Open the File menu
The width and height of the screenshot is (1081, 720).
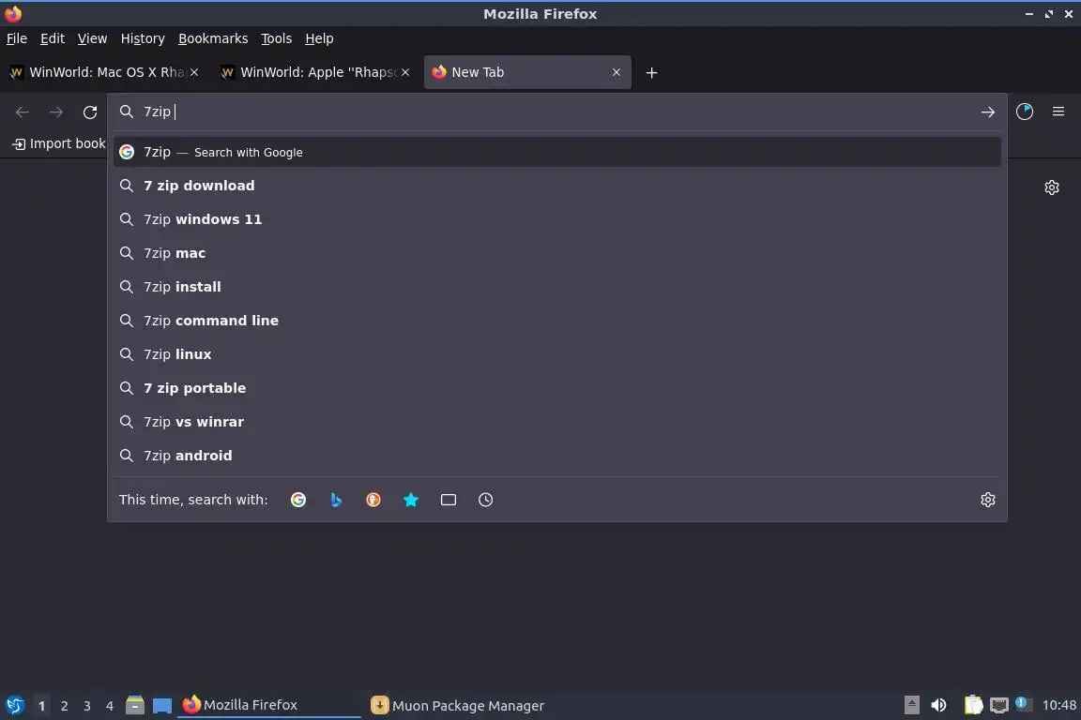tap(17, 38)
